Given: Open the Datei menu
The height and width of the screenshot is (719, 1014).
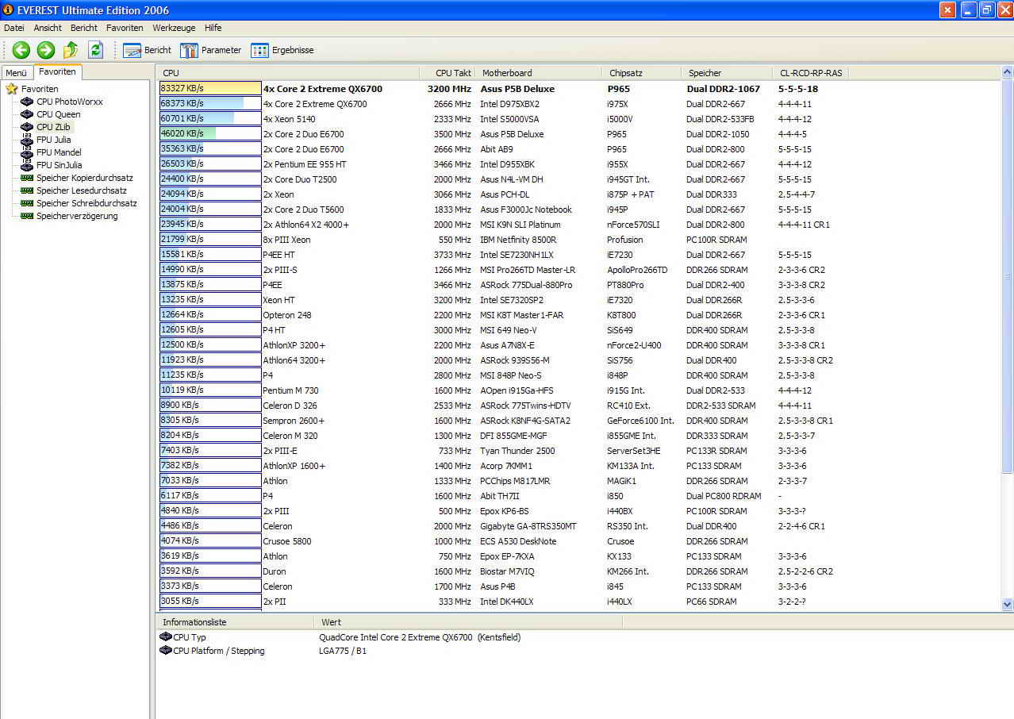Looking at the screenshot, I should point(14,28).
